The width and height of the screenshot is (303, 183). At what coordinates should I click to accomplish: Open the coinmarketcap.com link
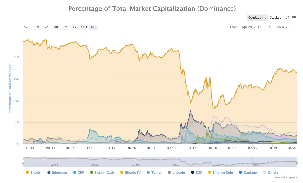coord(286,177)
